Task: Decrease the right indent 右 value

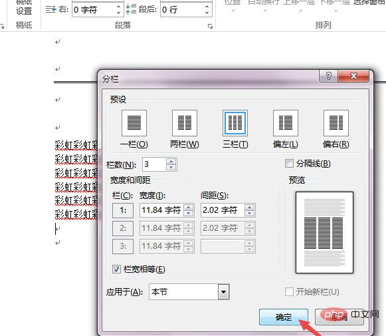Action: tap(118, 13)
